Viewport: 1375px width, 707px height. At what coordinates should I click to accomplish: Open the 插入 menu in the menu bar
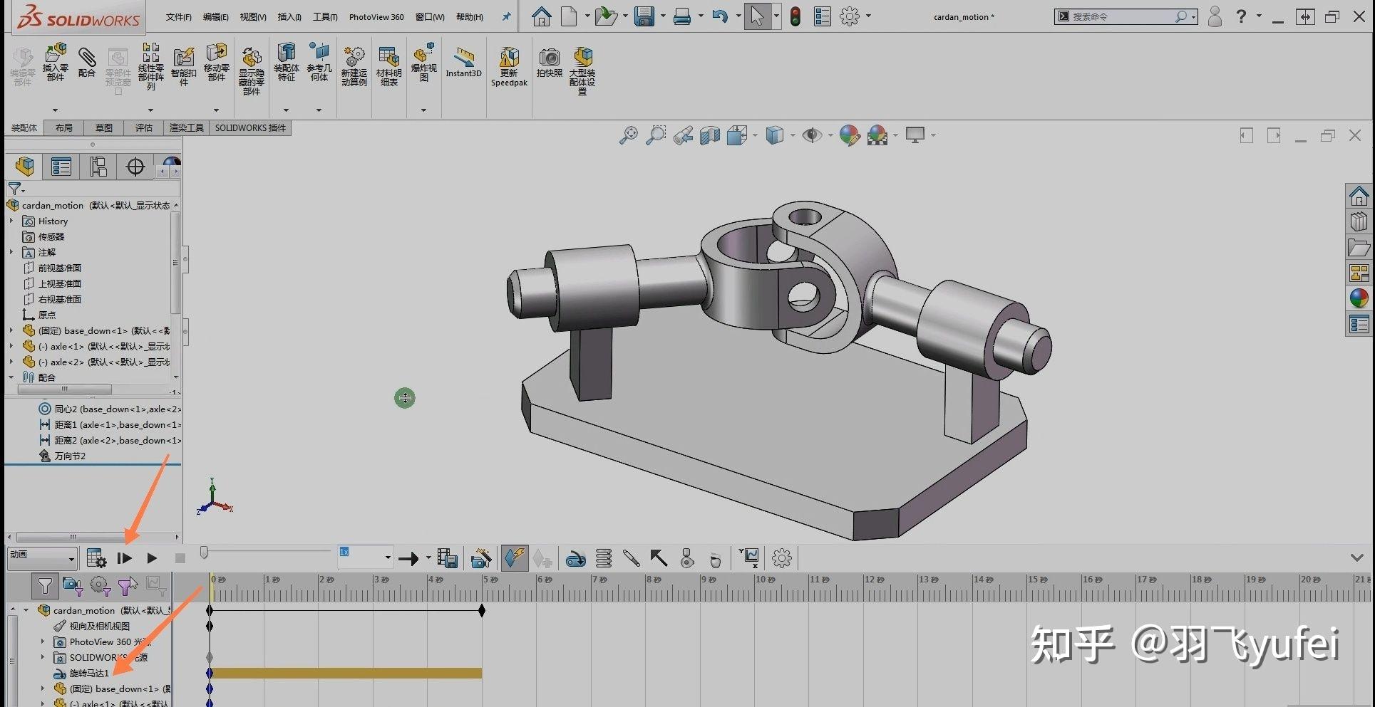289,16
